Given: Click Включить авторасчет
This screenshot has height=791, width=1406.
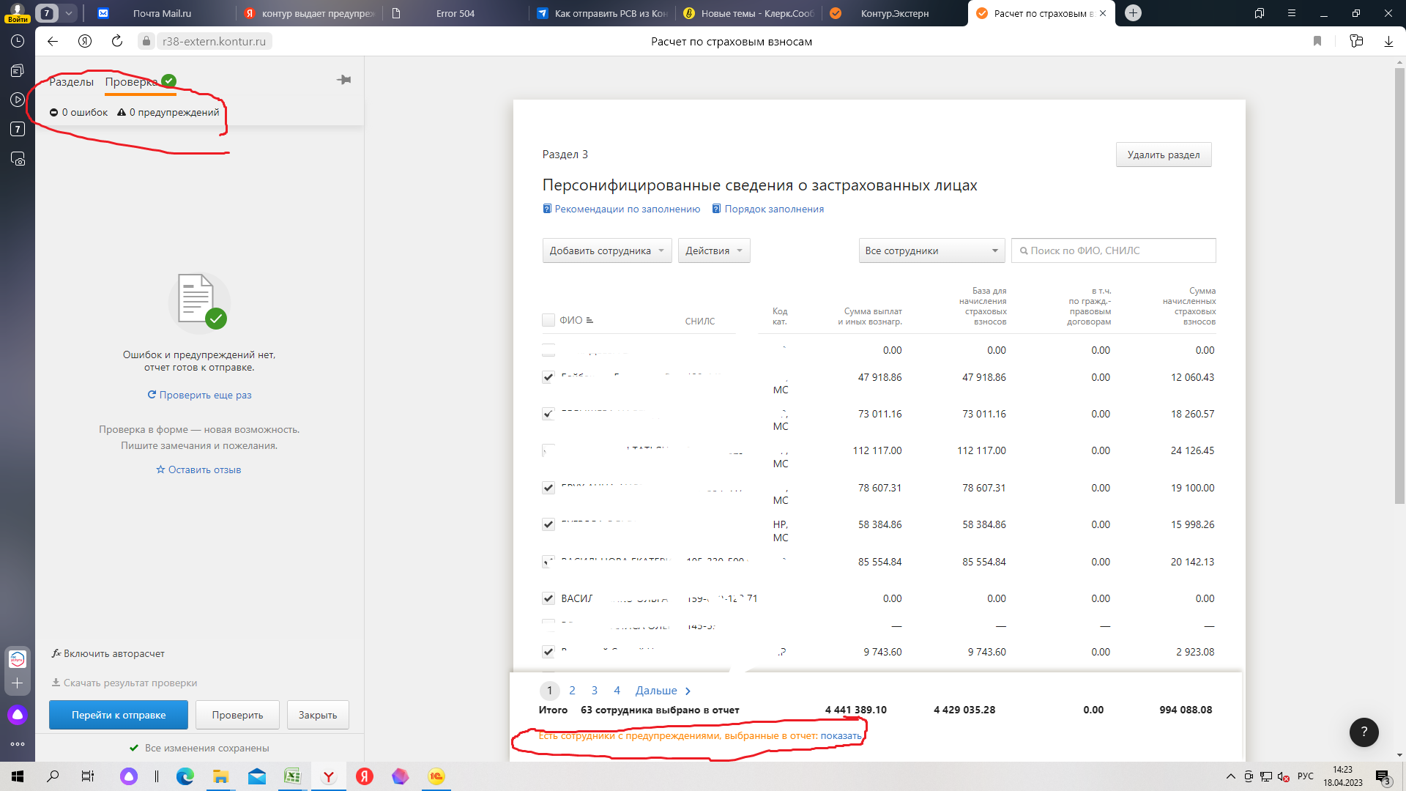Looking at the screenshot, I should [x=108, y=653].
